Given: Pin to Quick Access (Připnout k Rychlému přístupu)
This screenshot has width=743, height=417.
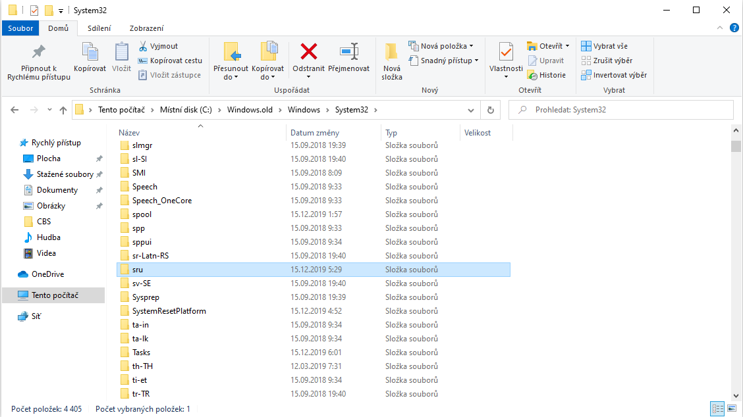Looking at the screenshot, I should [38, 62].
